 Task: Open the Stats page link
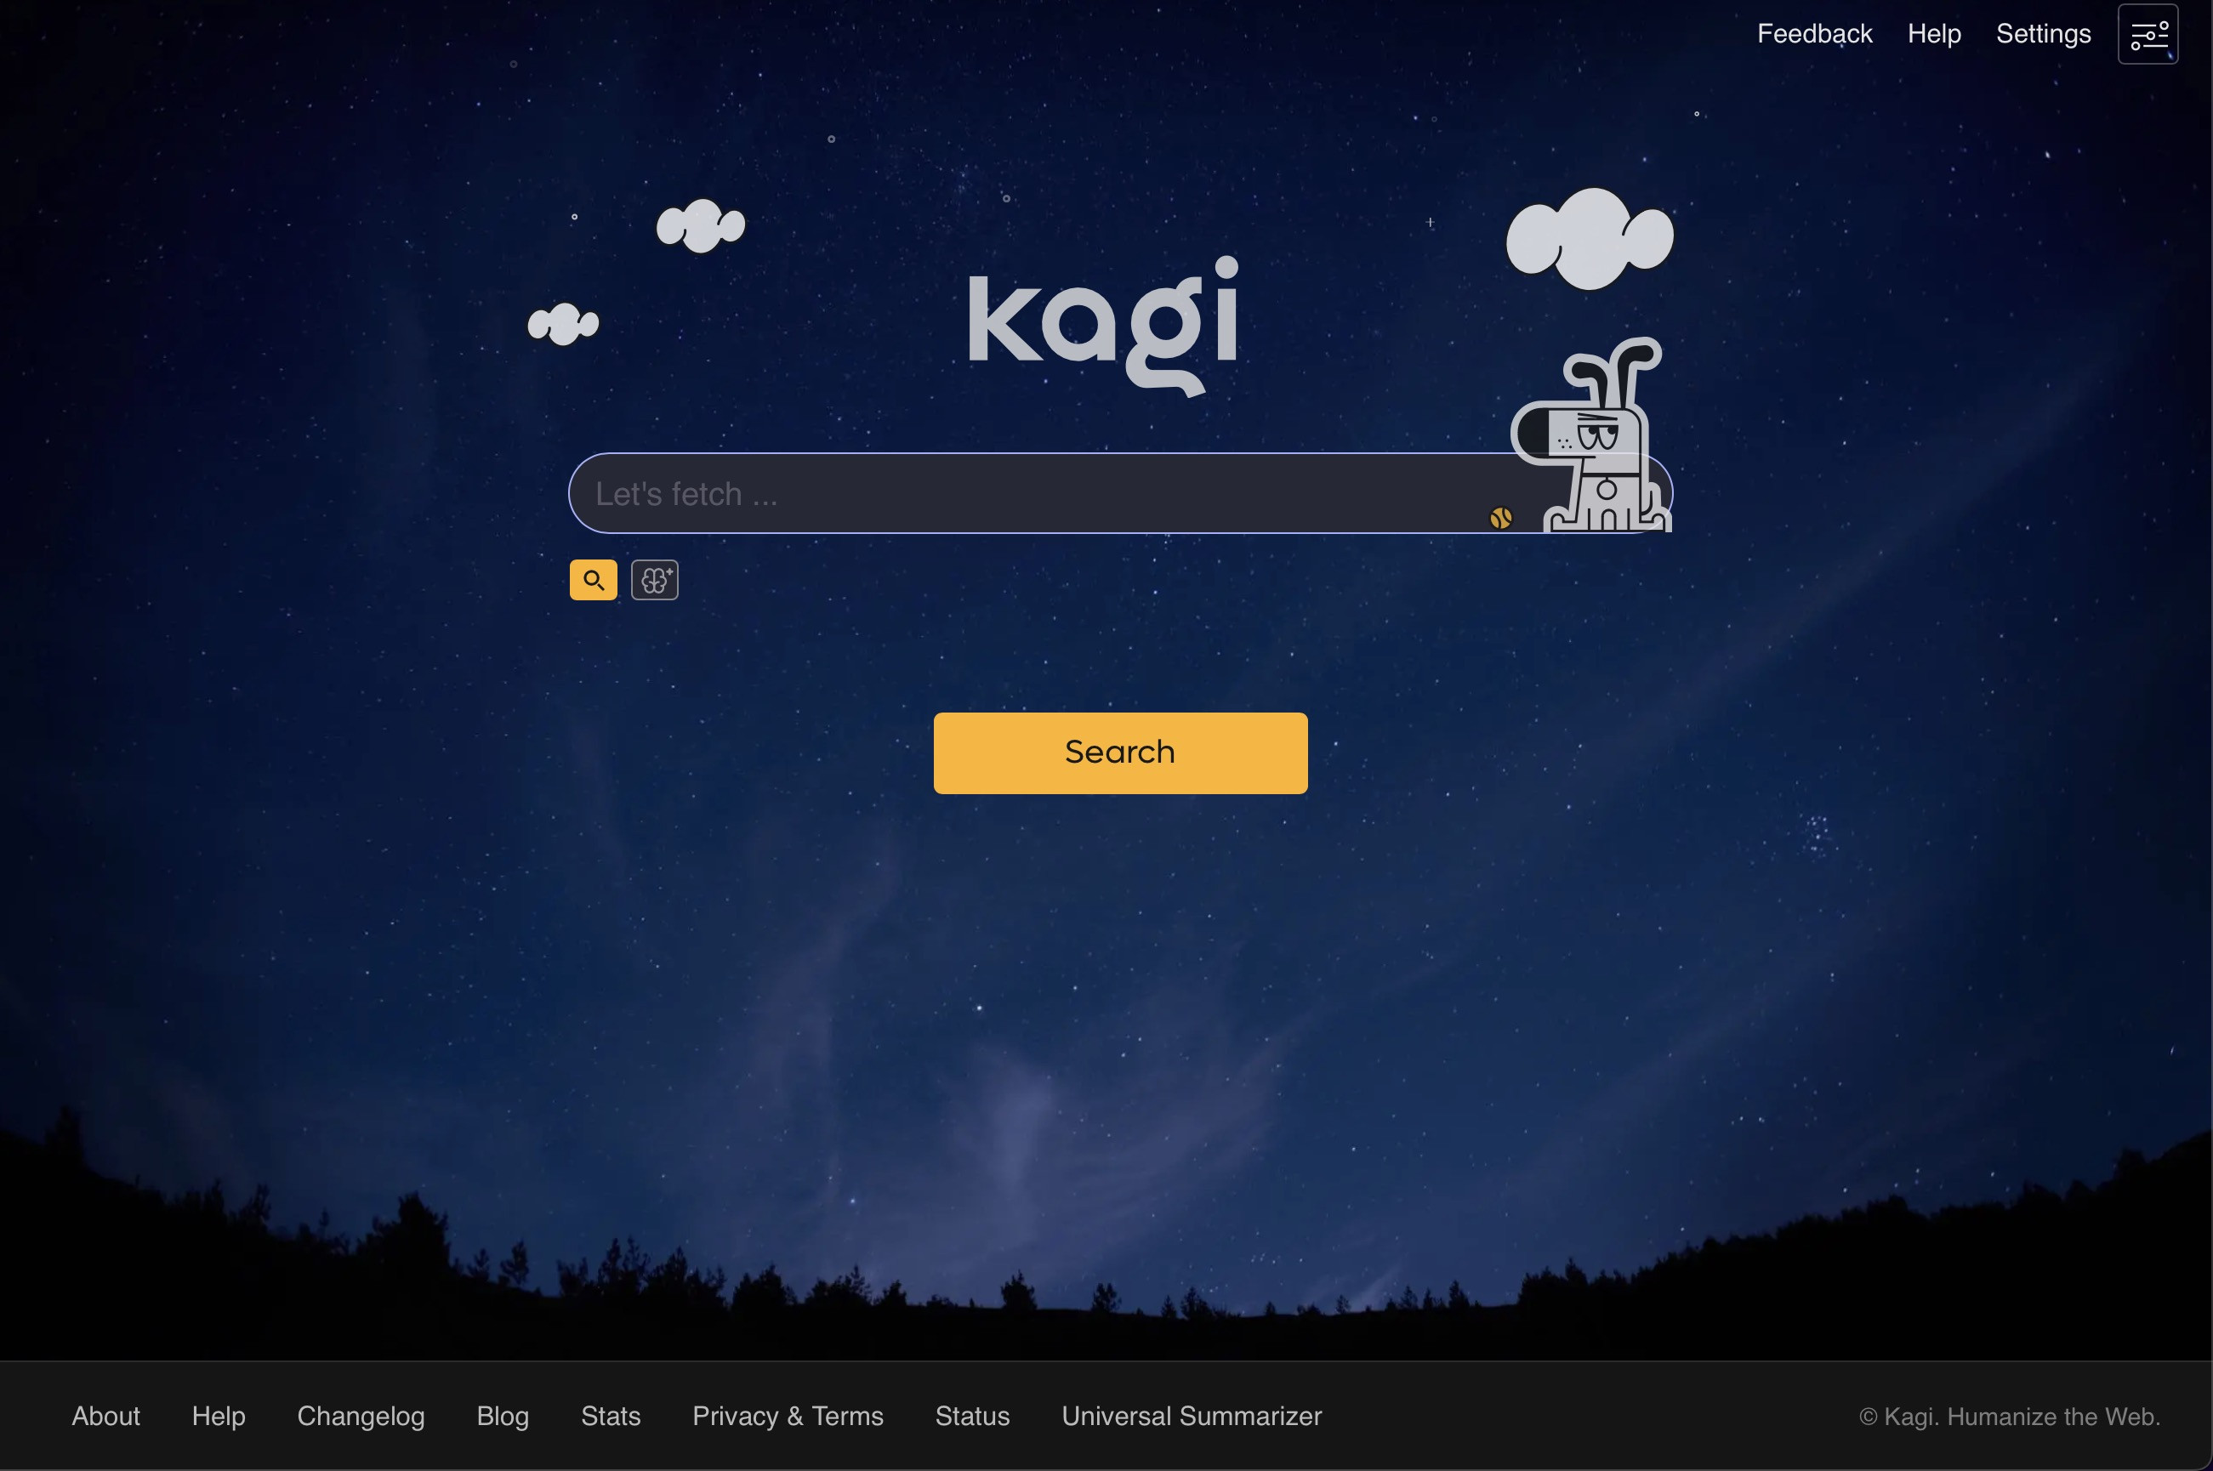[611, 1416]
